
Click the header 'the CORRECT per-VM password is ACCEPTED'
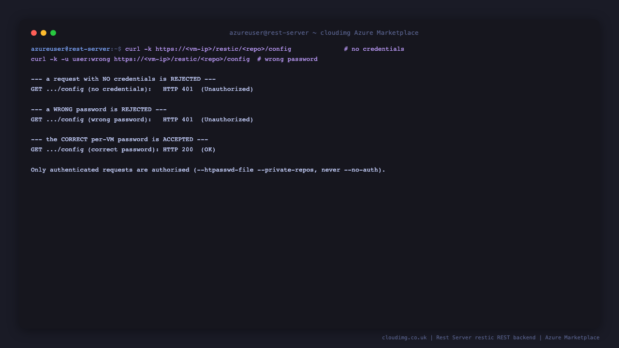click(x=119, y=140)
